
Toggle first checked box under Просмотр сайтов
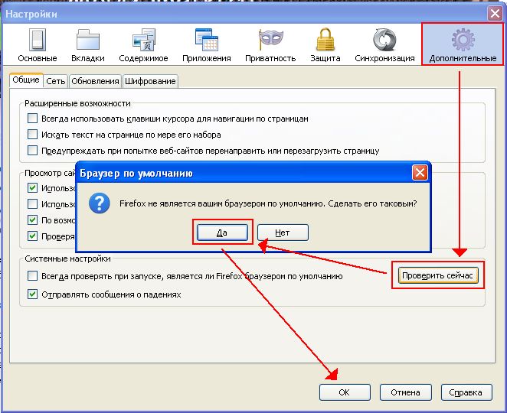pyautogui.click(x=32, y=187)
